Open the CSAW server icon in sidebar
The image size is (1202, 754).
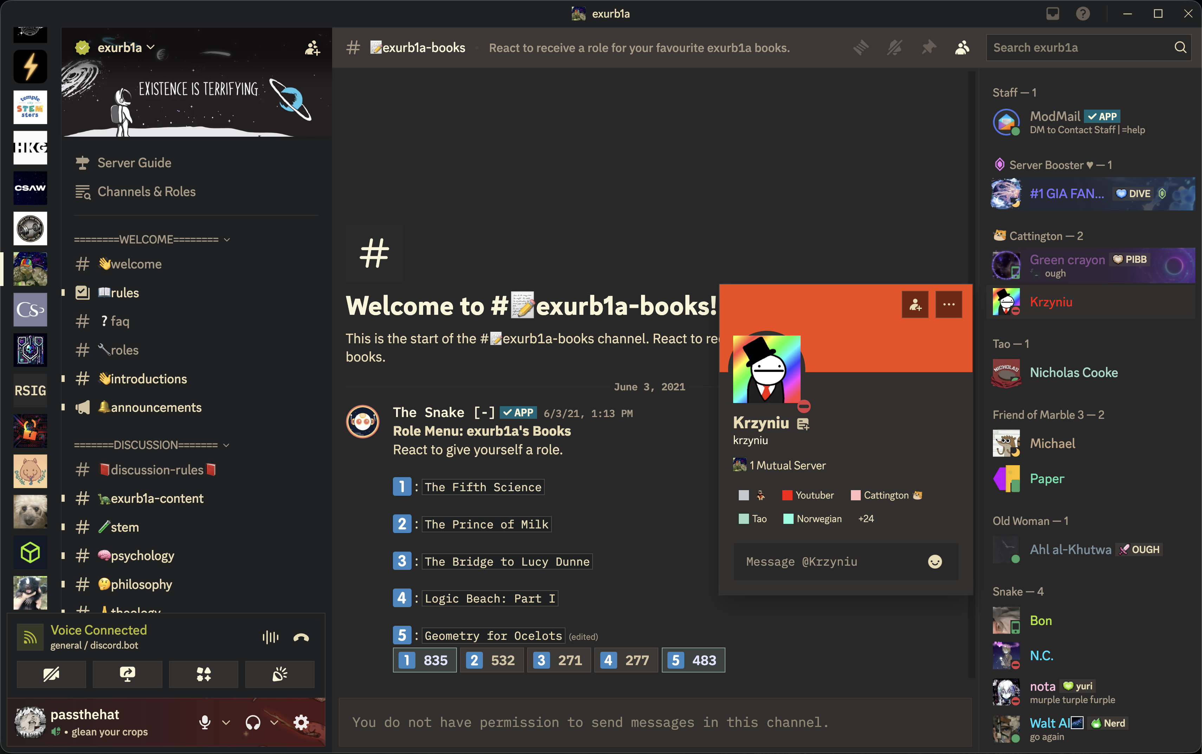(x=30, y=188)
